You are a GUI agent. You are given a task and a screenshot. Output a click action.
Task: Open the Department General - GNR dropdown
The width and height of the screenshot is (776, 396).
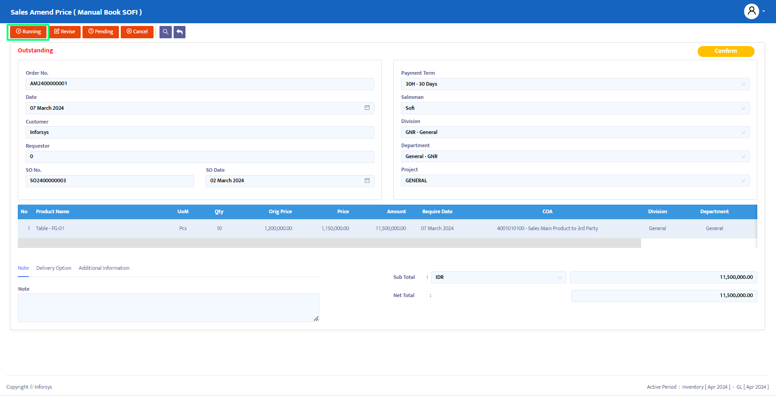(x=575, y=156)
